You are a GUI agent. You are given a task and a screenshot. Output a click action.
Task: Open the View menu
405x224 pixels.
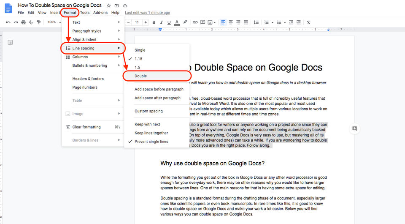tap(42, 12)
